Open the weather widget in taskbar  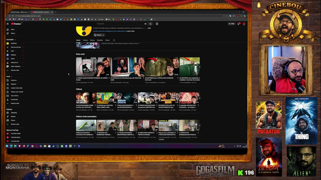221,146
